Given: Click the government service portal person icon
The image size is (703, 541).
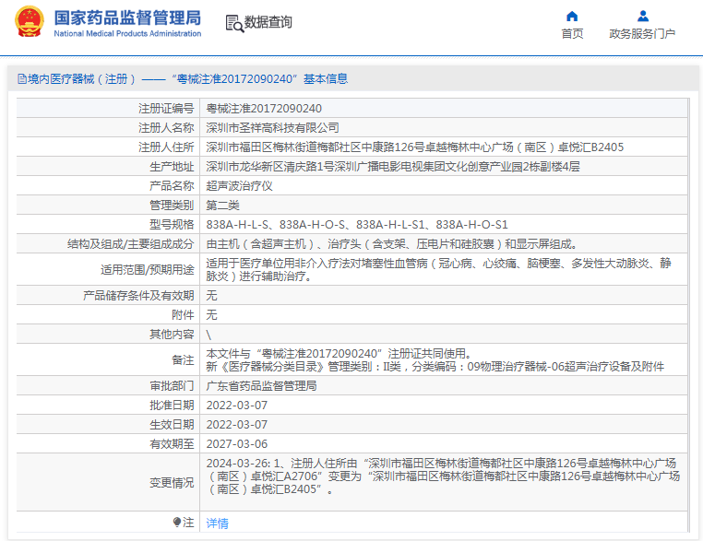Looking at the screenshot, I should point(643,17).
